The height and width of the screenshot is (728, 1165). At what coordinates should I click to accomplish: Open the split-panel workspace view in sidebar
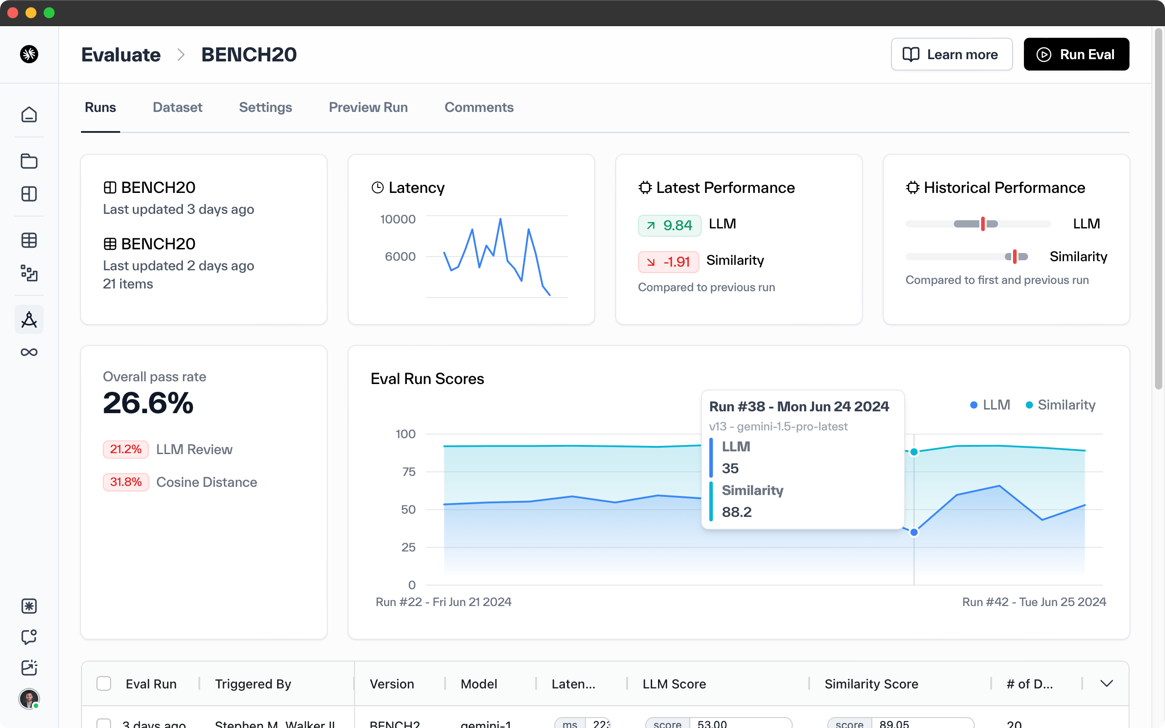tap(29, 194)
